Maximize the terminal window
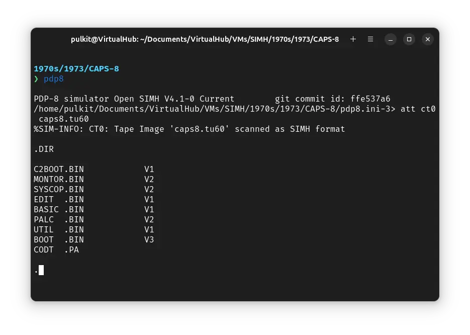This screenshot has width=470, height=335. [409, 39]
